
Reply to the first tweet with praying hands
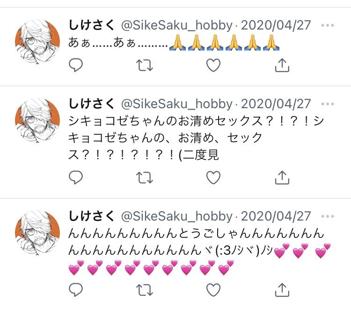point(76,65)
